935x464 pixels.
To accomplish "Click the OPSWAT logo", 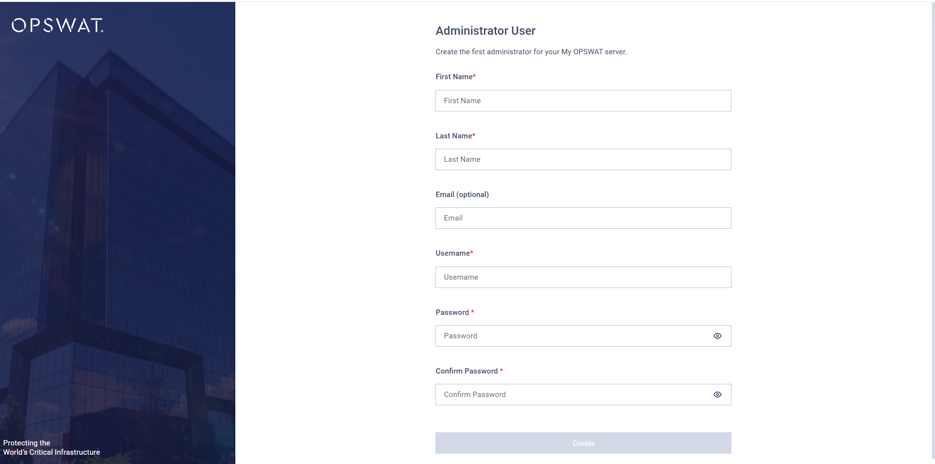I will coord(57,25).
